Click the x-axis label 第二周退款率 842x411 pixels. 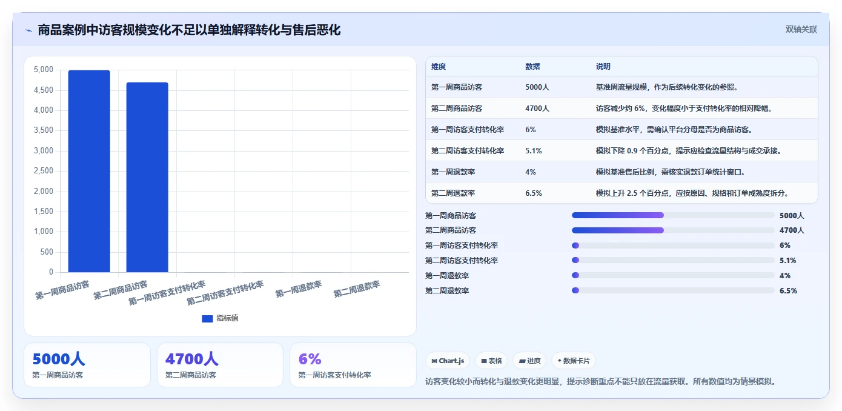pyautogui.click(x=357, y=289)
